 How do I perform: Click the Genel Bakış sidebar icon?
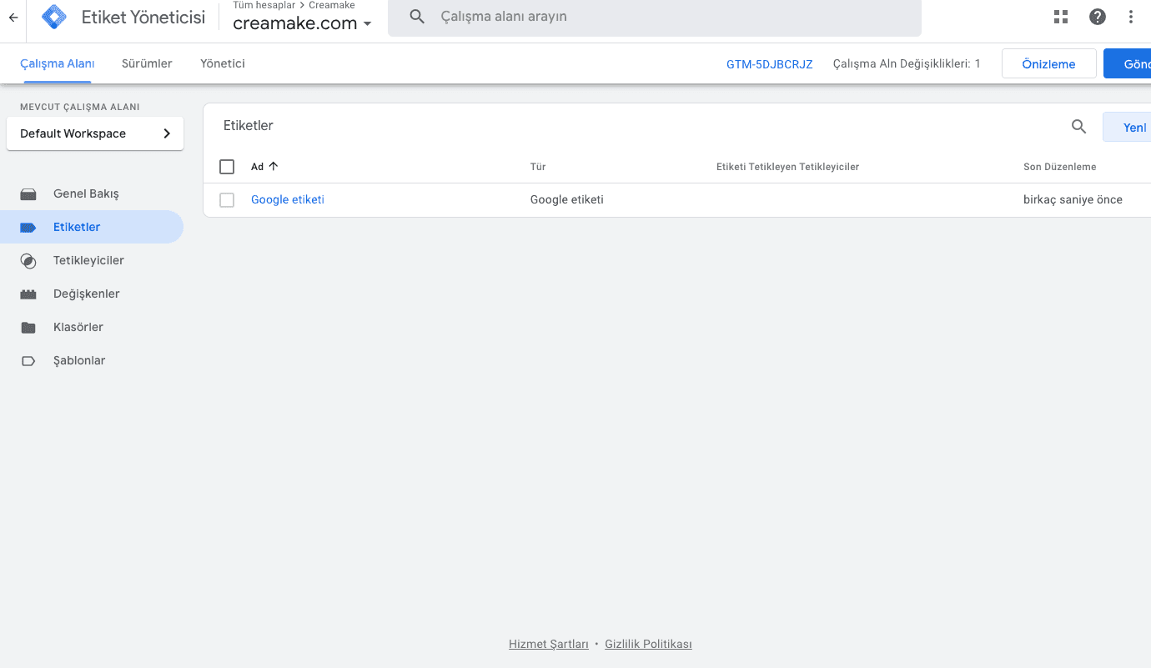pos(28,194)
